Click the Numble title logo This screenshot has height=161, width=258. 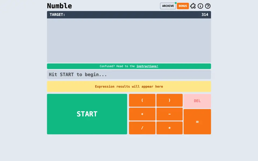point(59,6)
